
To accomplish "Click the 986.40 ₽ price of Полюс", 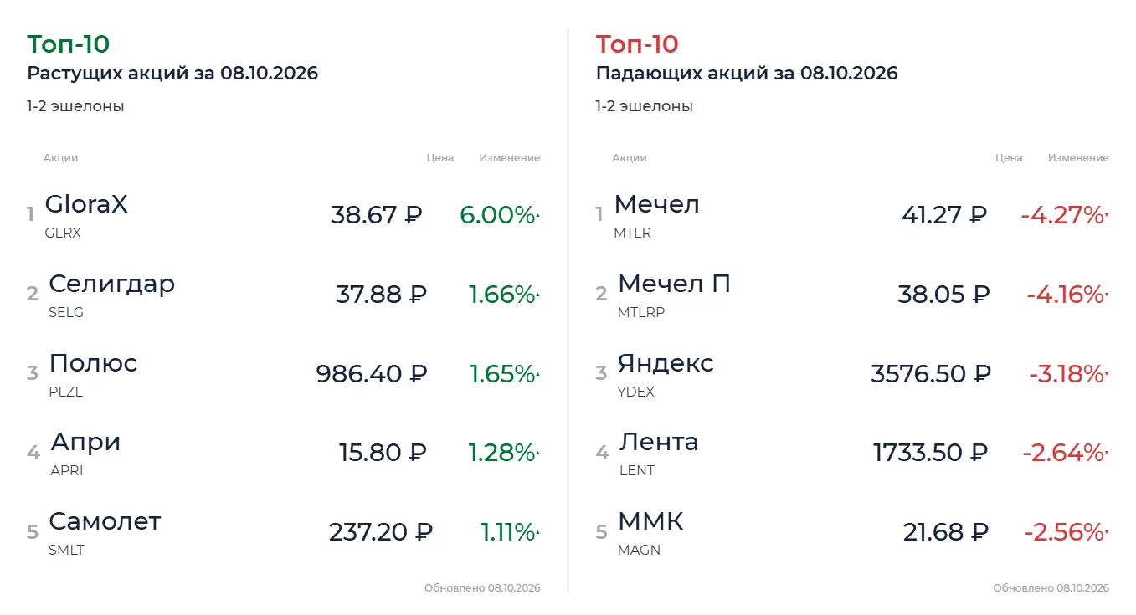I will 372,373.
